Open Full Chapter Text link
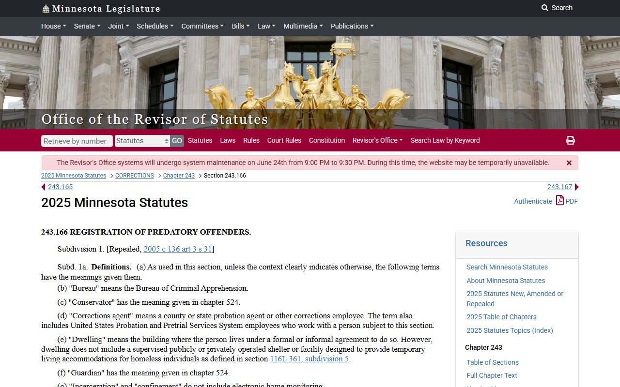620x387 pixels. pos(492,375)
